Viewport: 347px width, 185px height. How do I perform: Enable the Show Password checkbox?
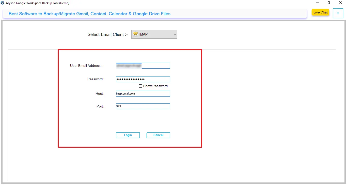[140, 86]
